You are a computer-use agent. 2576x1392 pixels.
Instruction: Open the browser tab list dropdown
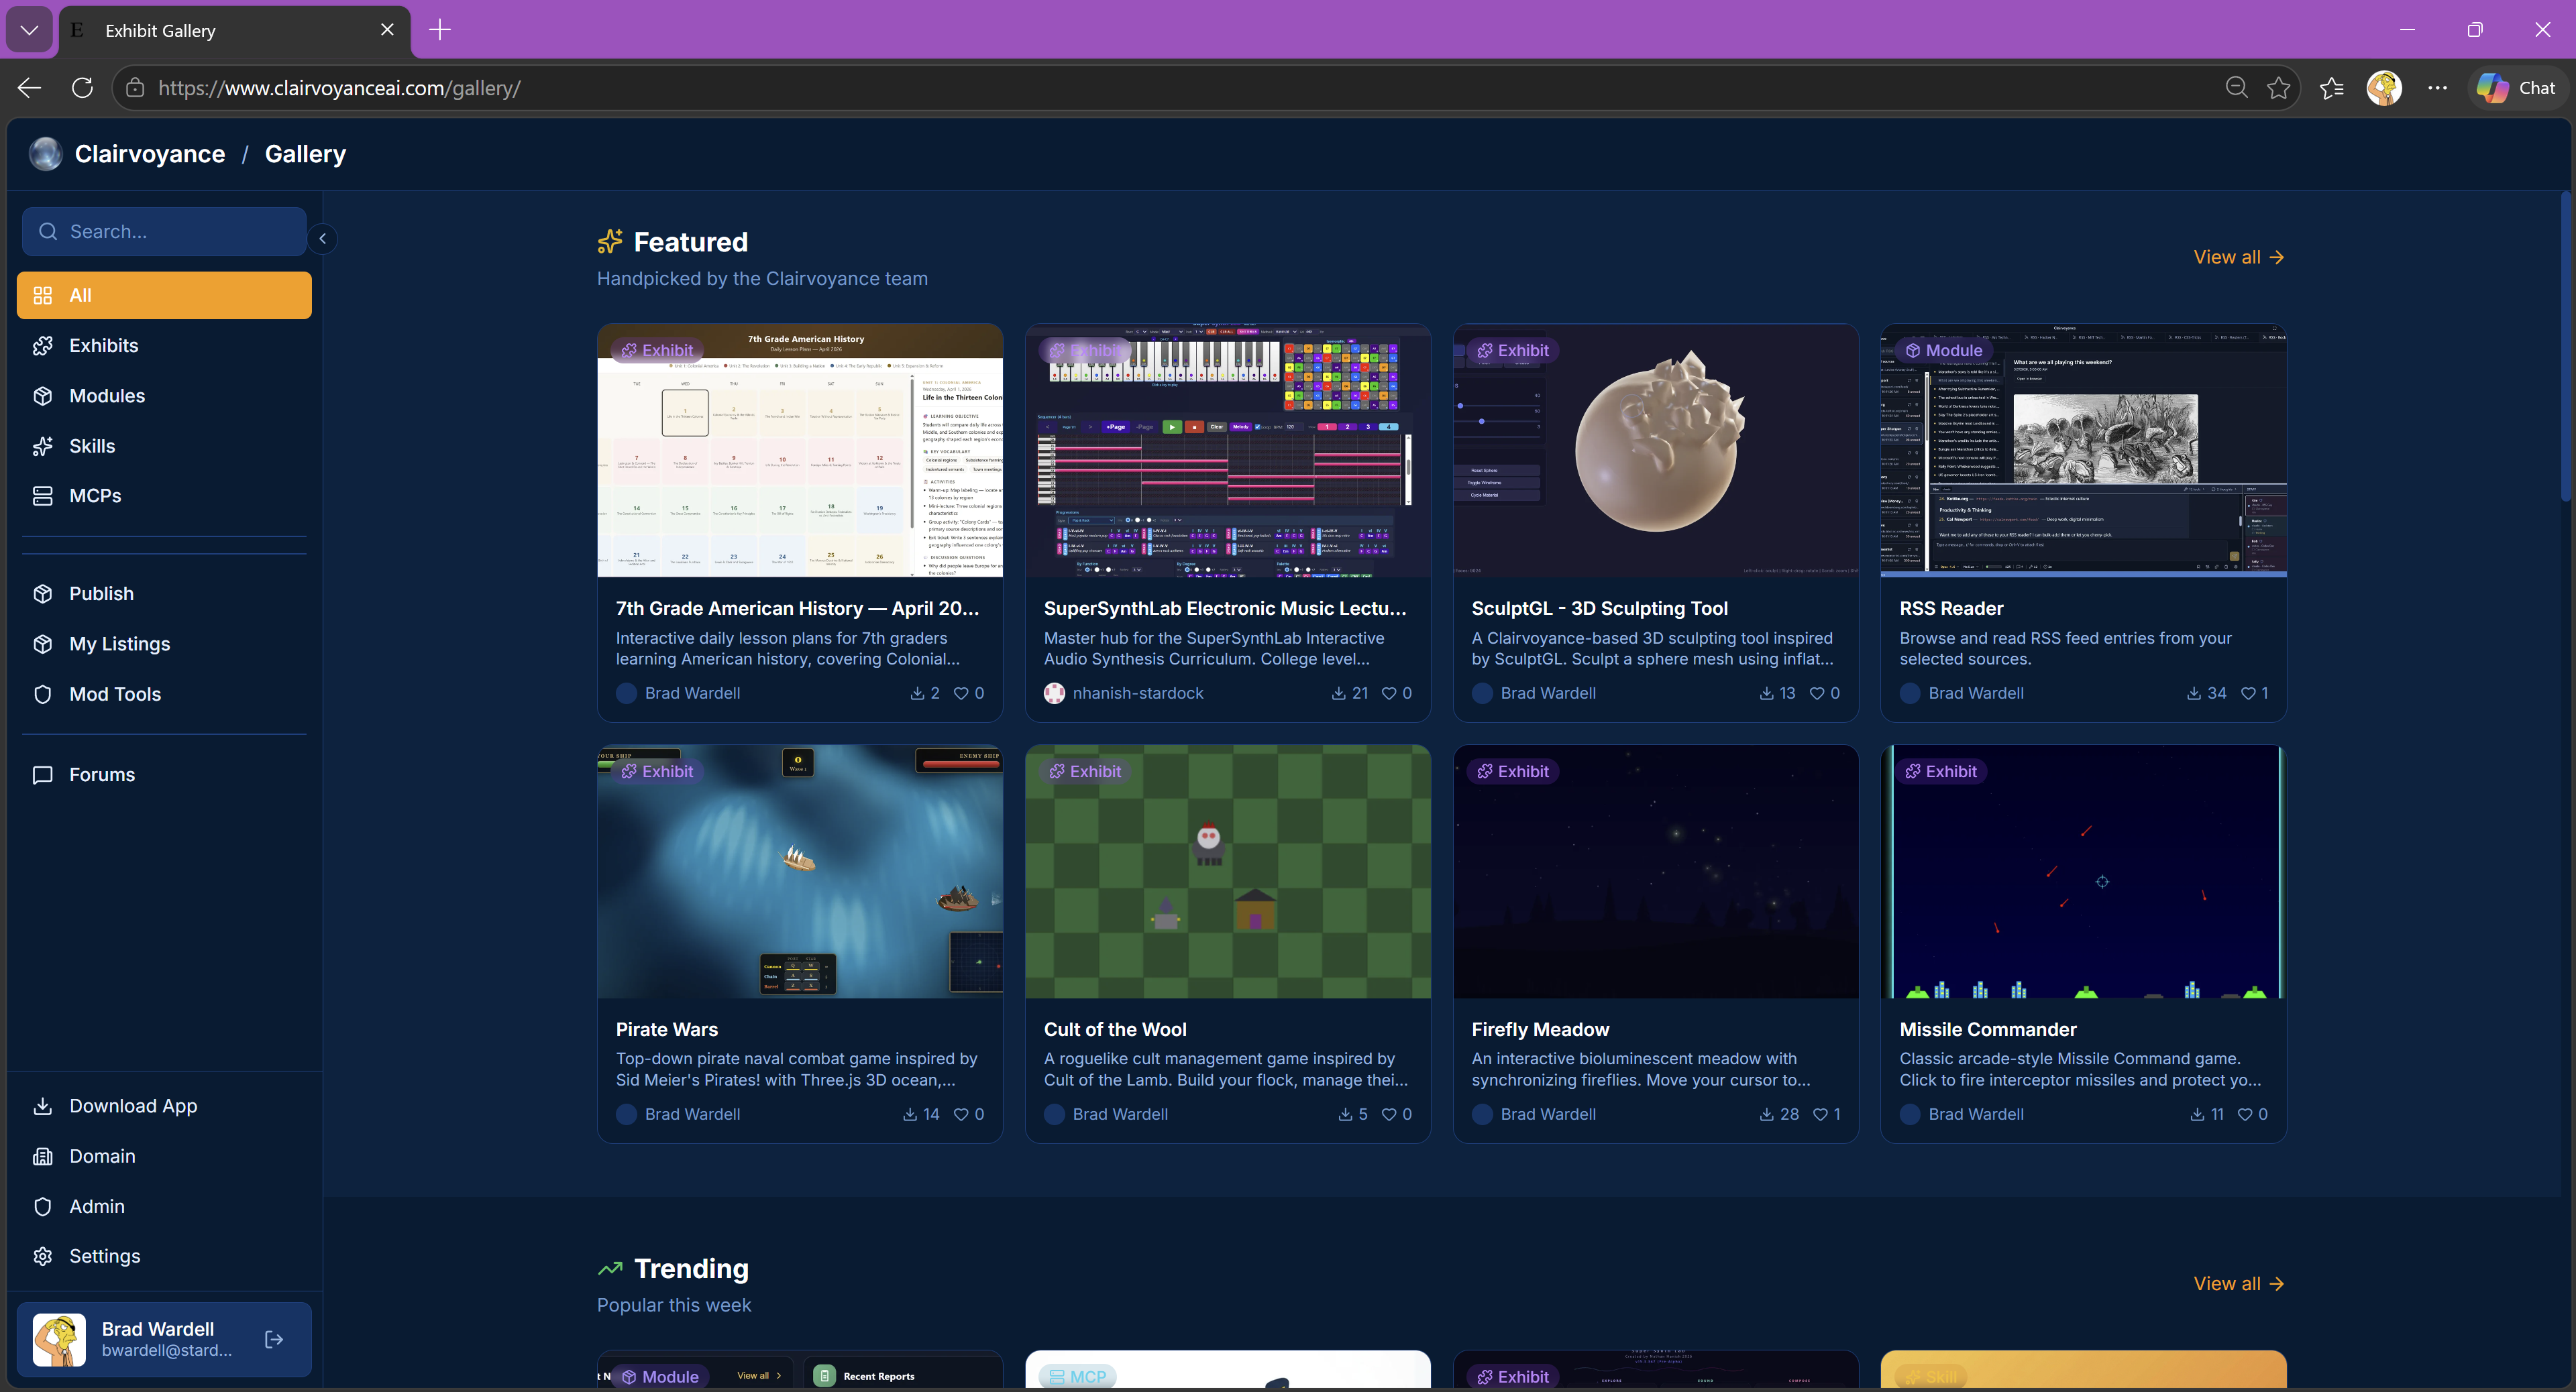pyautogui.click(x=29, y=30)
